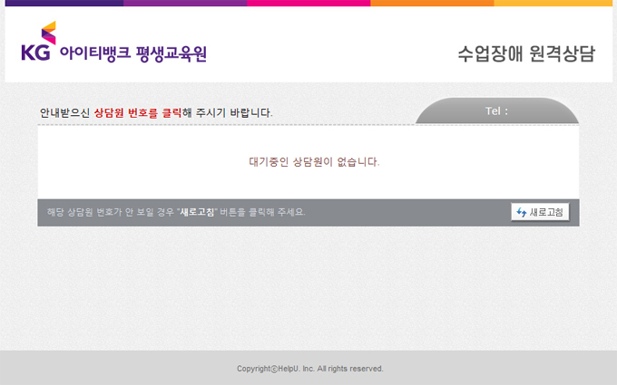Click the violet segment of the top color bar
The height and width of the screenshot is (385, 617).
coord(185,3)
